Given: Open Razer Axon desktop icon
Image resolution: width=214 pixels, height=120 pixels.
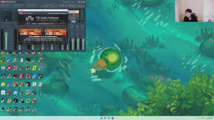Looking at the screenshot, I should coord(28,102).
